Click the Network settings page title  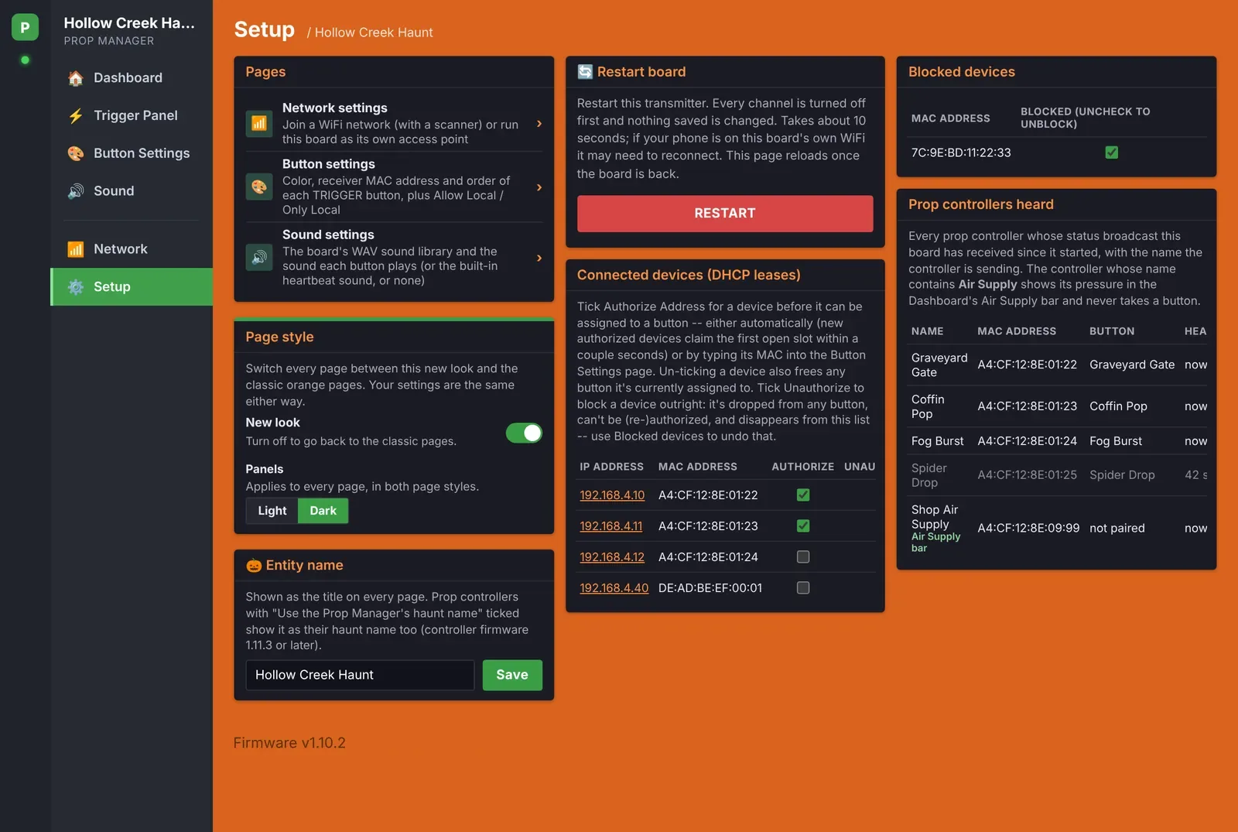tap(335, 108)
